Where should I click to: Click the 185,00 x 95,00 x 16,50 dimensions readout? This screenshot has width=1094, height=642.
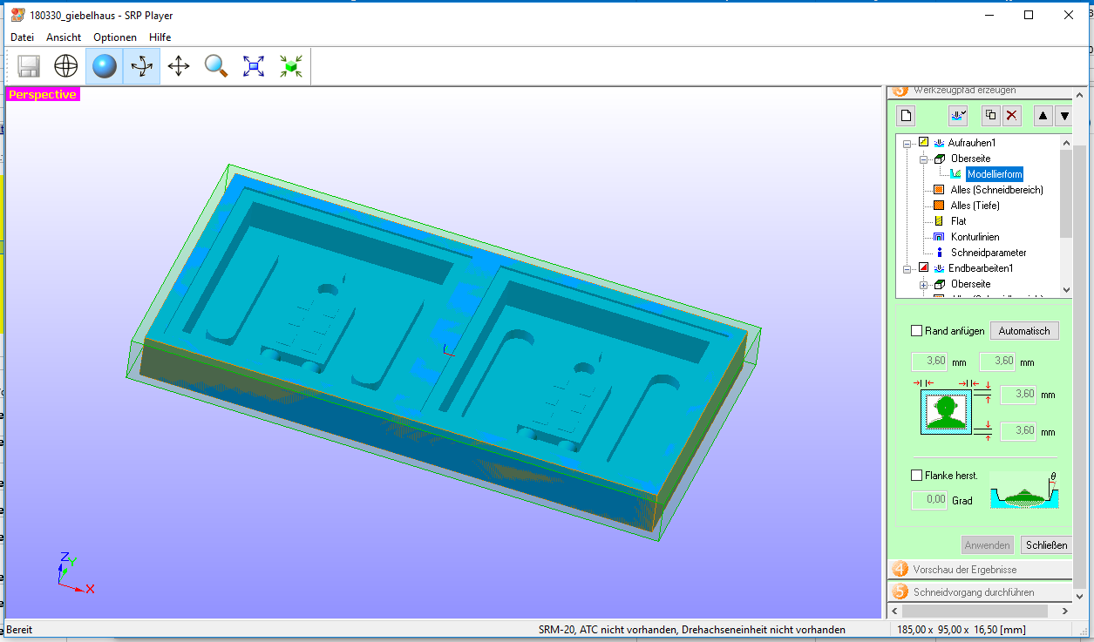(x=961, y=630)
